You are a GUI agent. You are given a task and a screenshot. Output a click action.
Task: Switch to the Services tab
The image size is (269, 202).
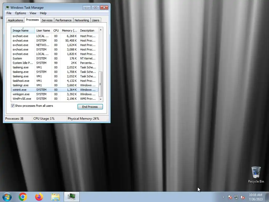47,20
